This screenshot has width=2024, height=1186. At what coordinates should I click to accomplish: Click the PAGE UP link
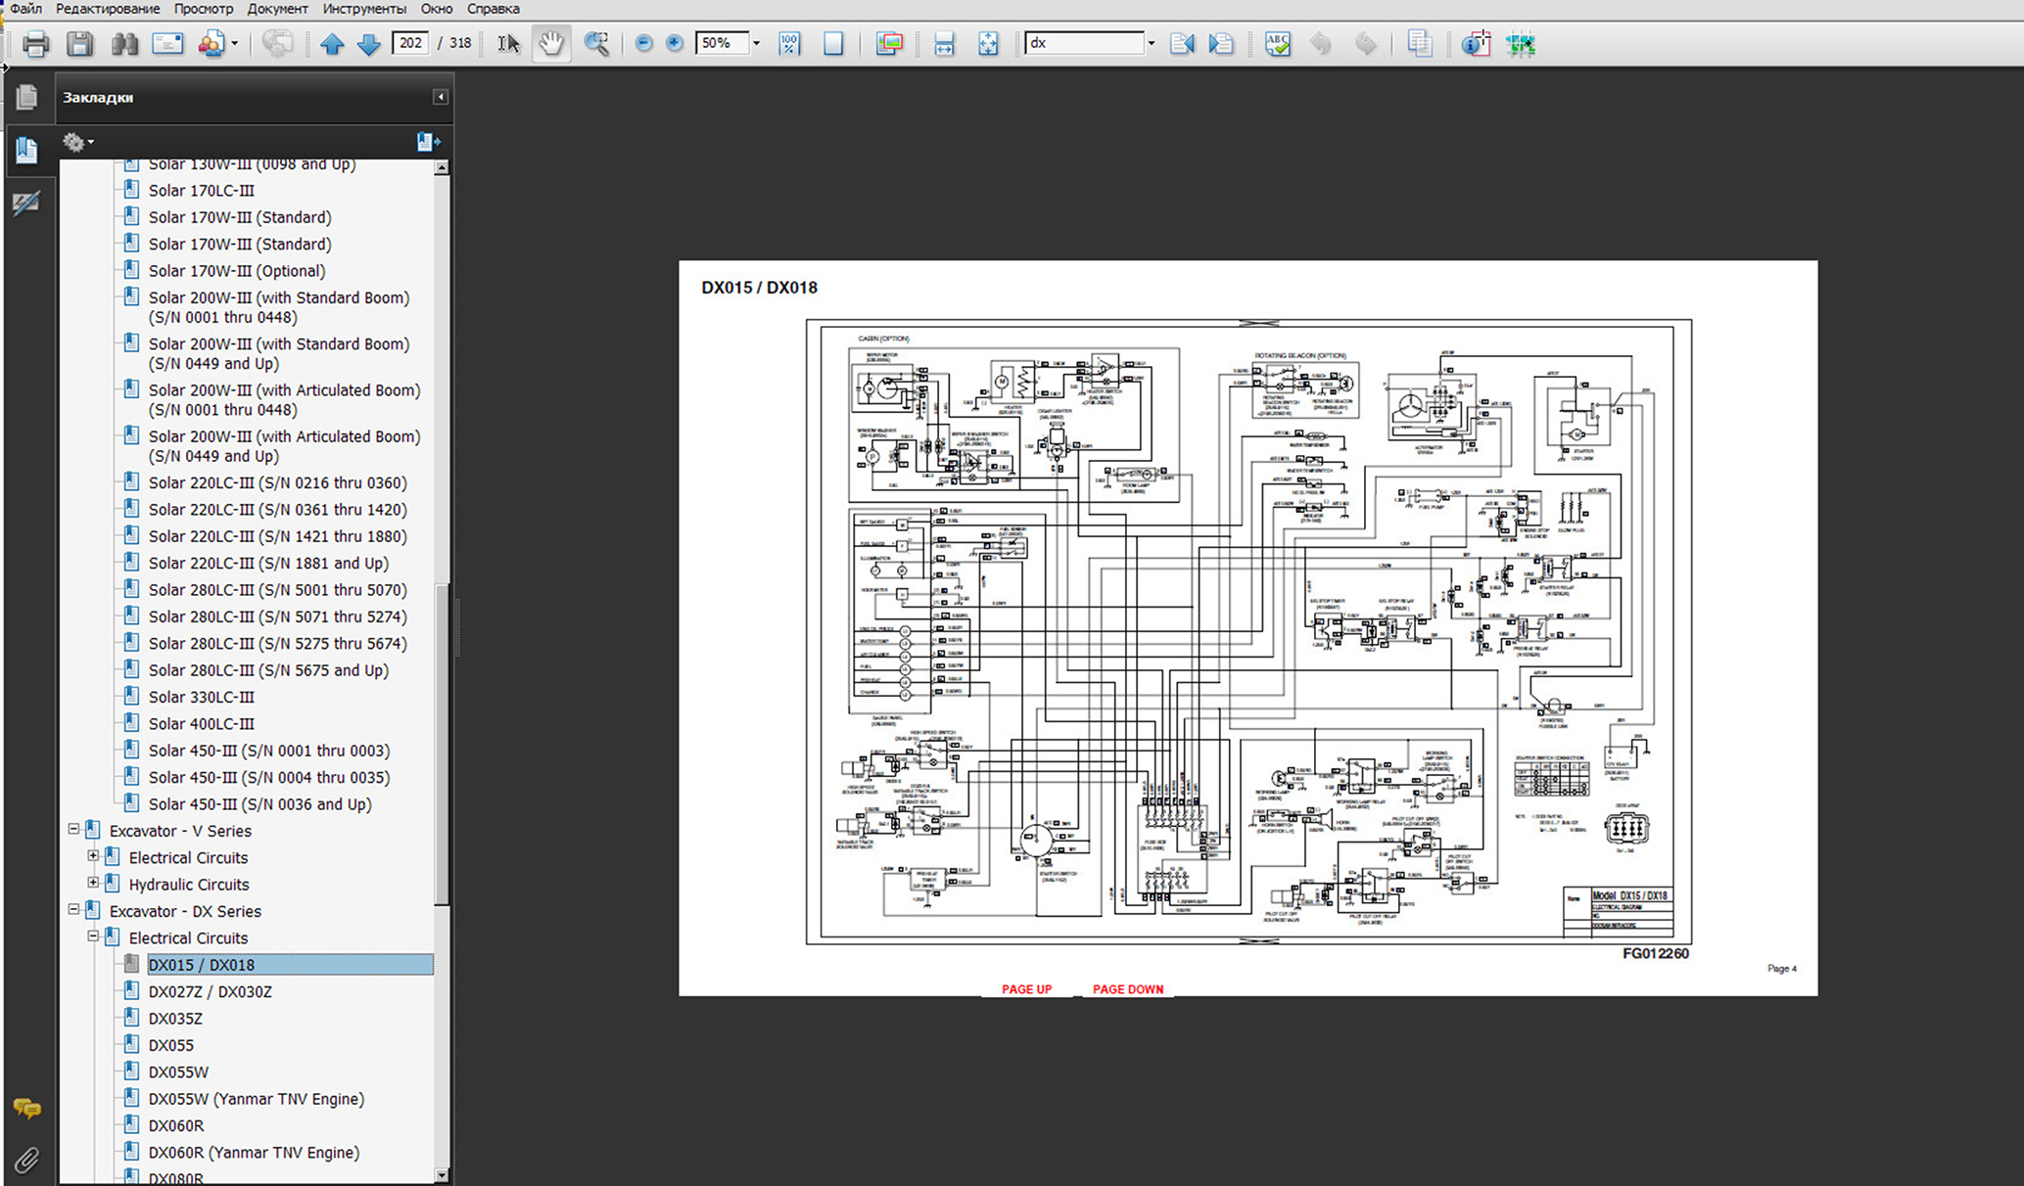[x=1026, y=989]
